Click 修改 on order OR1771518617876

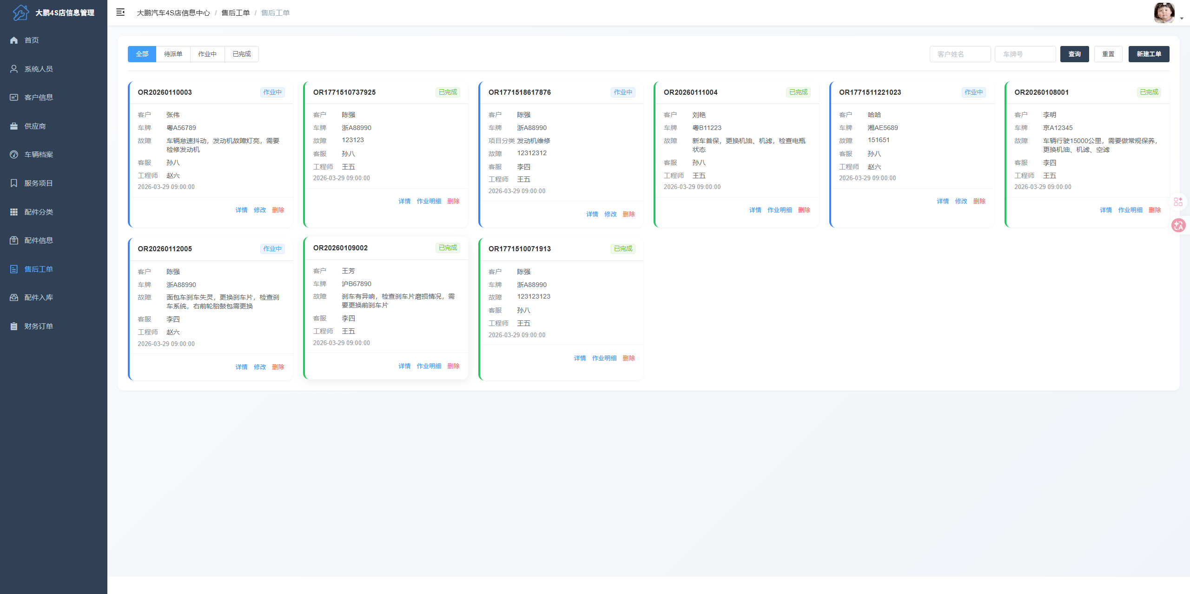coord(610,215)
